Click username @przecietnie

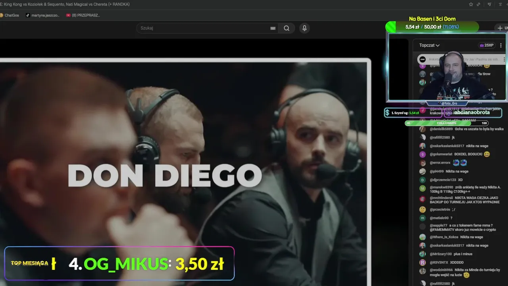pyautogui.click(x=440, y=209)
